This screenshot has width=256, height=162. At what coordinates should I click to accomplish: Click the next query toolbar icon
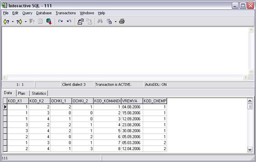(x=19, y=22)
